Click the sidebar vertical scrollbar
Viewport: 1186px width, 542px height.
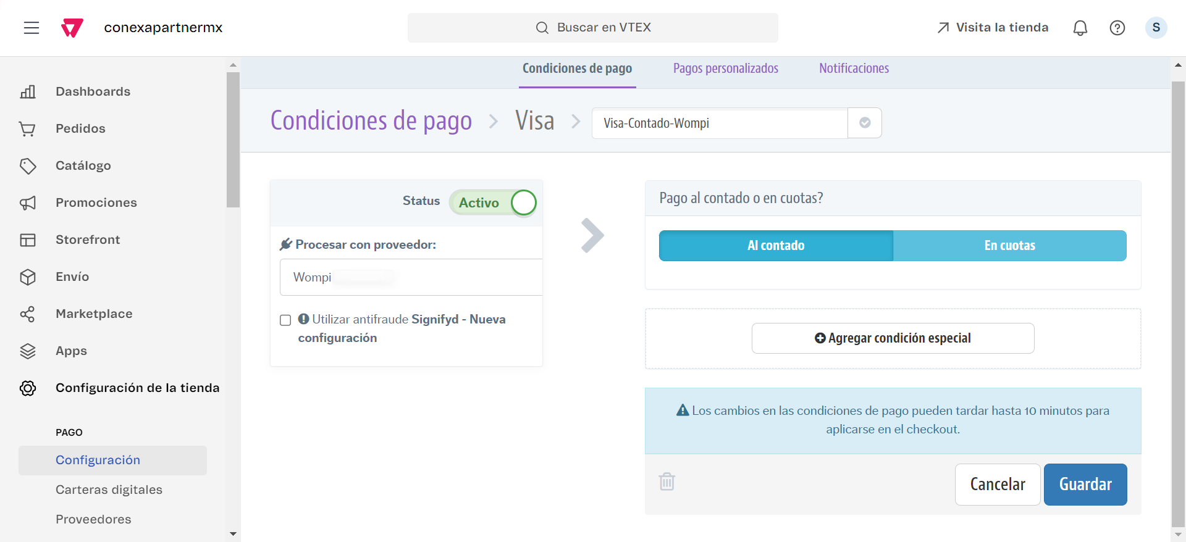pos(233,140)
